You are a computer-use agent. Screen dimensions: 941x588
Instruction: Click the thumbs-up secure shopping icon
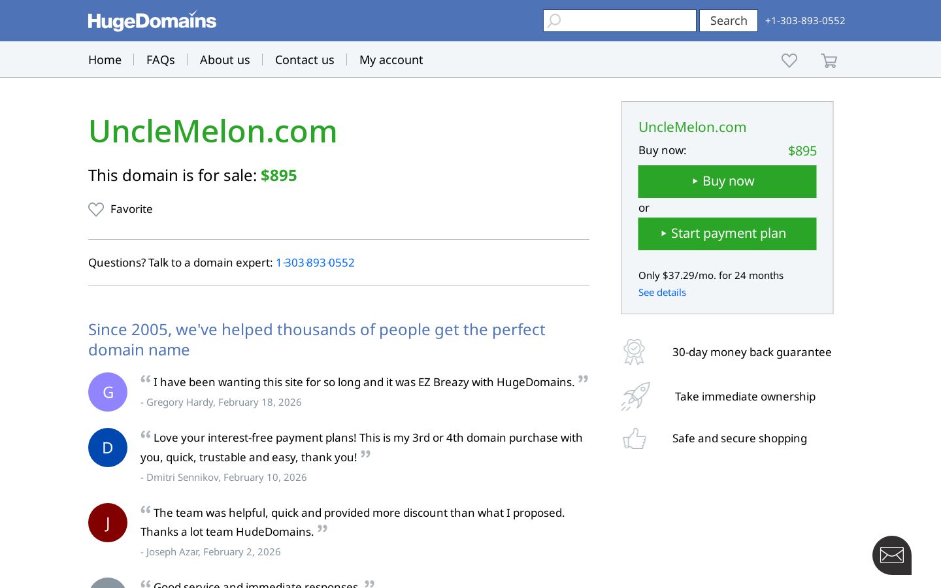click(635, 438)
